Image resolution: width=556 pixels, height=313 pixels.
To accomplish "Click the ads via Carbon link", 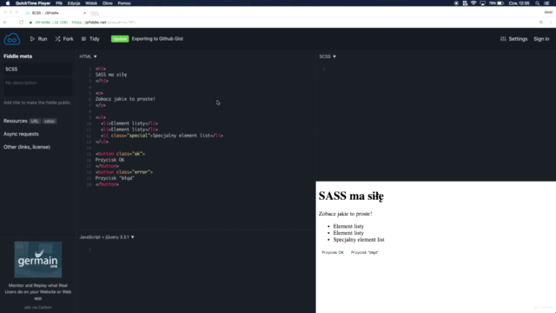I will [x=38, y=307].
